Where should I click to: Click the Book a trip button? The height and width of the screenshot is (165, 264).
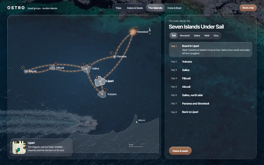248,8
